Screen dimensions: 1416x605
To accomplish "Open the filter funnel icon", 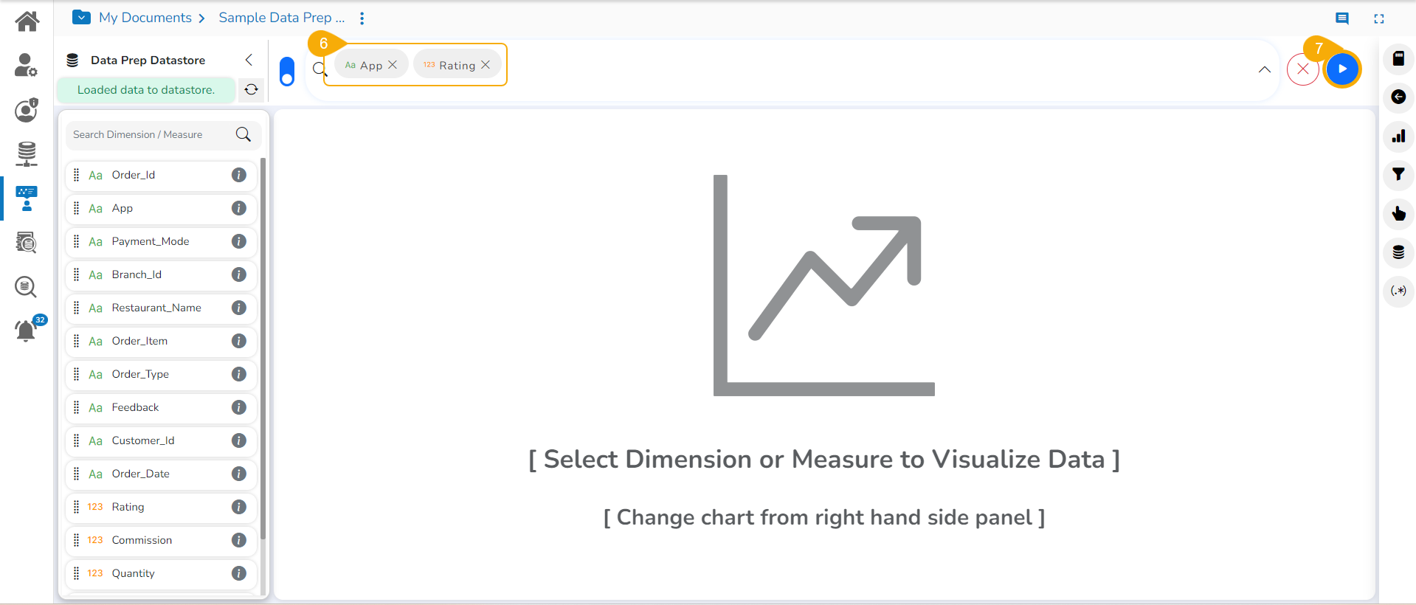I will point(1398,175).
